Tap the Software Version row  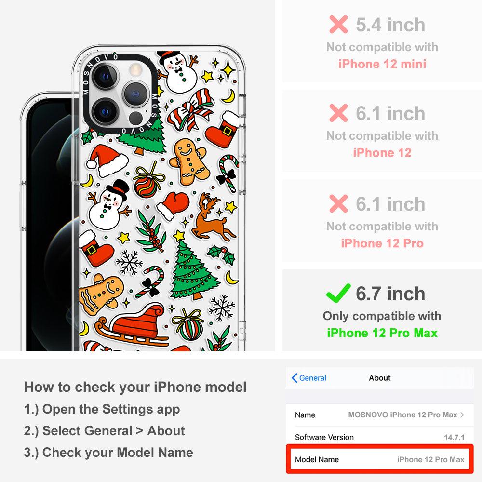pos(380,437)
